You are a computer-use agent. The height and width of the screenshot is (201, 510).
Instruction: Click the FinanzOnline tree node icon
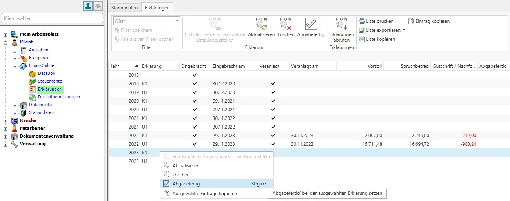(24, 65)
